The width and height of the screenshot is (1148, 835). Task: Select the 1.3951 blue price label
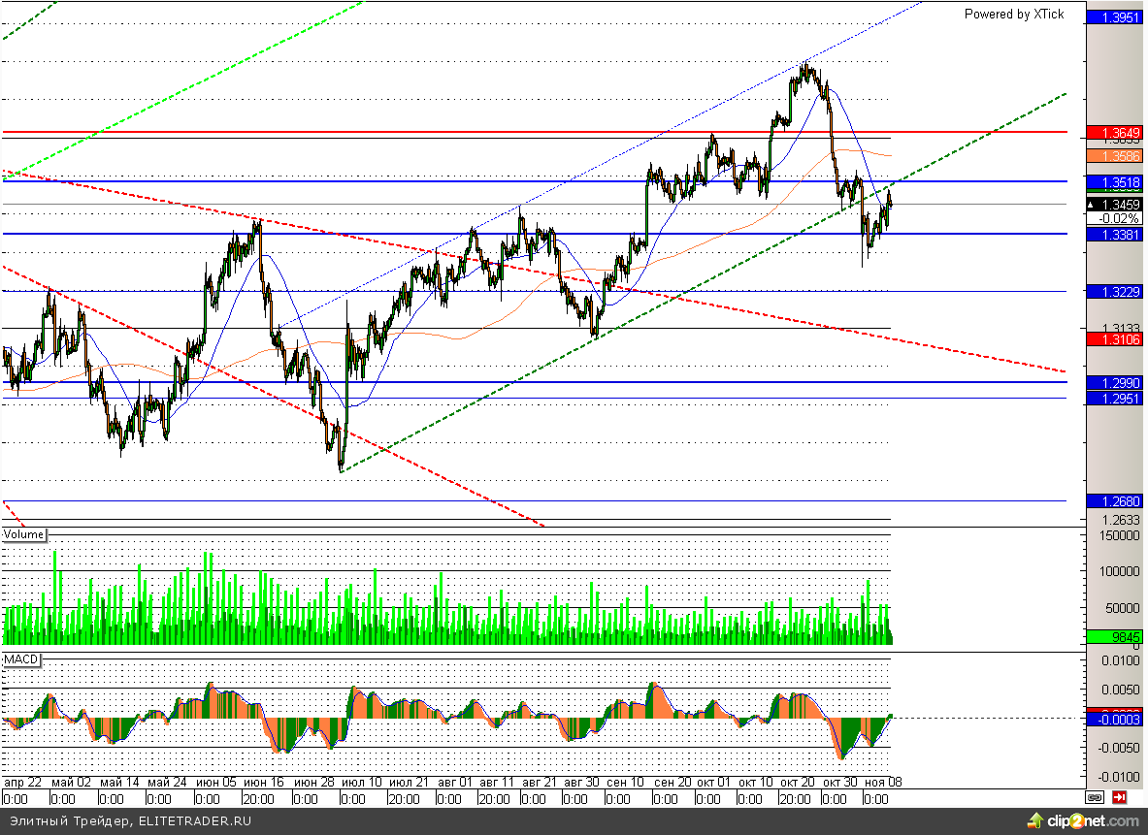coord(1117,16)
